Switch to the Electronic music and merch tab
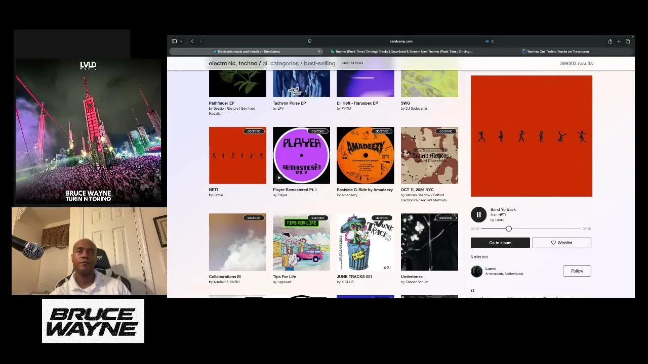The image size is (648, 364). (x=247, y=52)
